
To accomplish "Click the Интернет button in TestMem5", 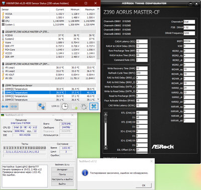I will [62, 169].
